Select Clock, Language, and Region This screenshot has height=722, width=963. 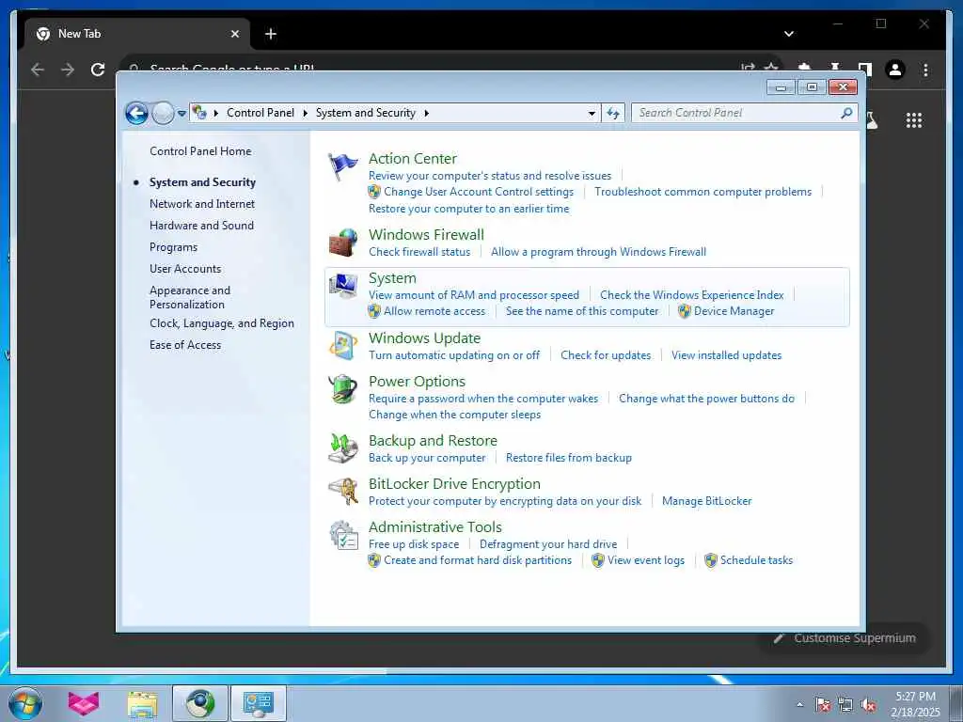pos(222,323)
